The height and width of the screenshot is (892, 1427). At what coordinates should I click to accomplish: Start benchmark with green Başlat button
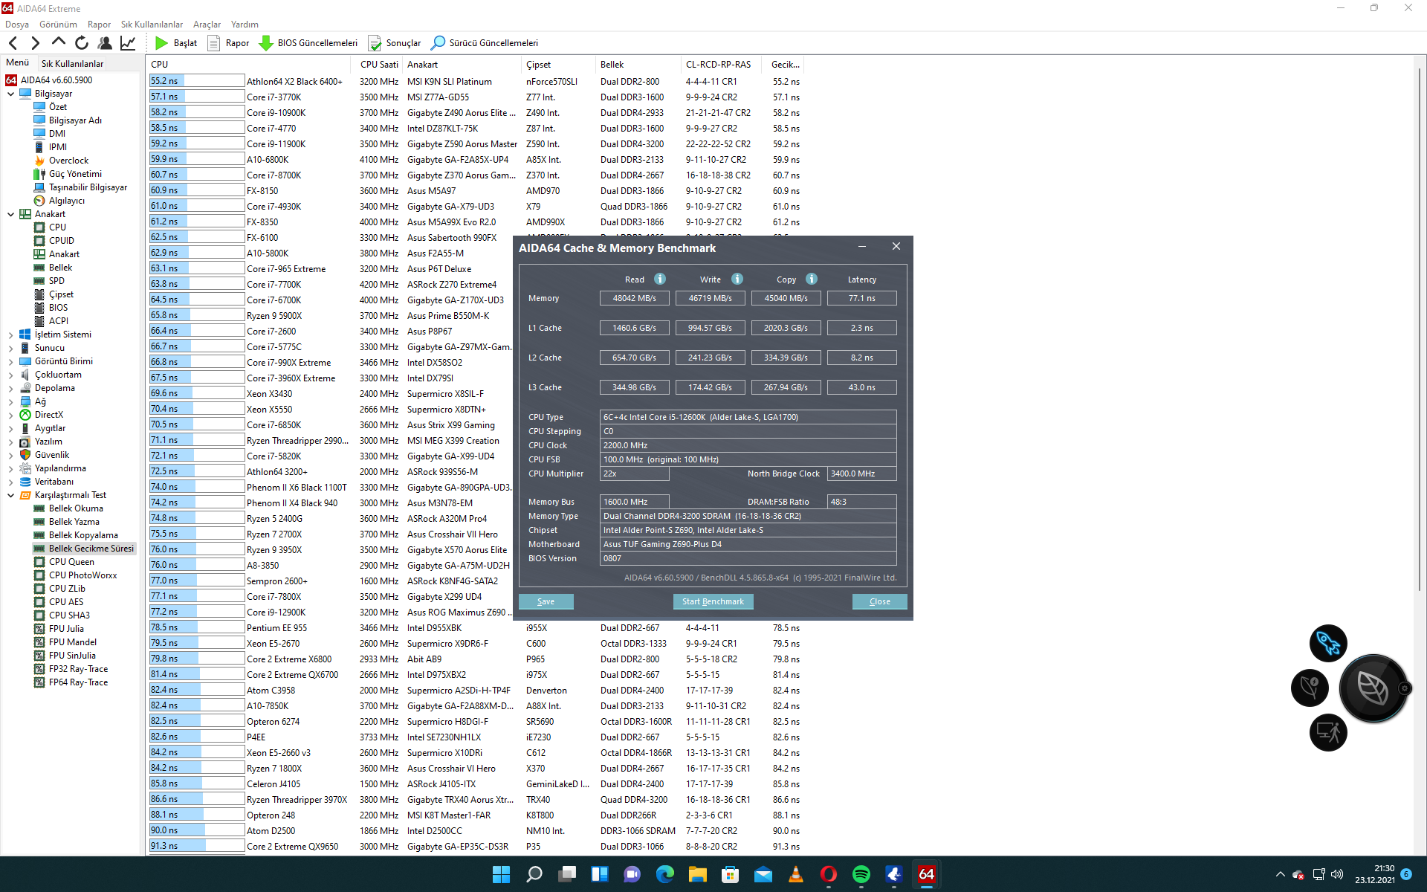pyautogui.click(x=176, y=43)
